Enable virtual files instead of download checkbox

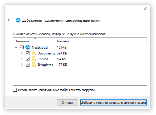point(15,90)
